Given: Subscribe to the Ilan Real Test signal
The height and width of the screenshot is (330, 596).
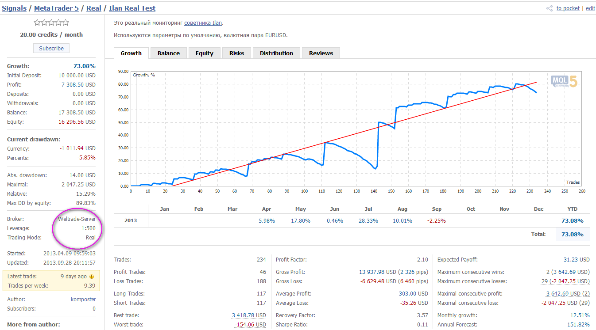Looking at the screenshot, I should [51, 48].
